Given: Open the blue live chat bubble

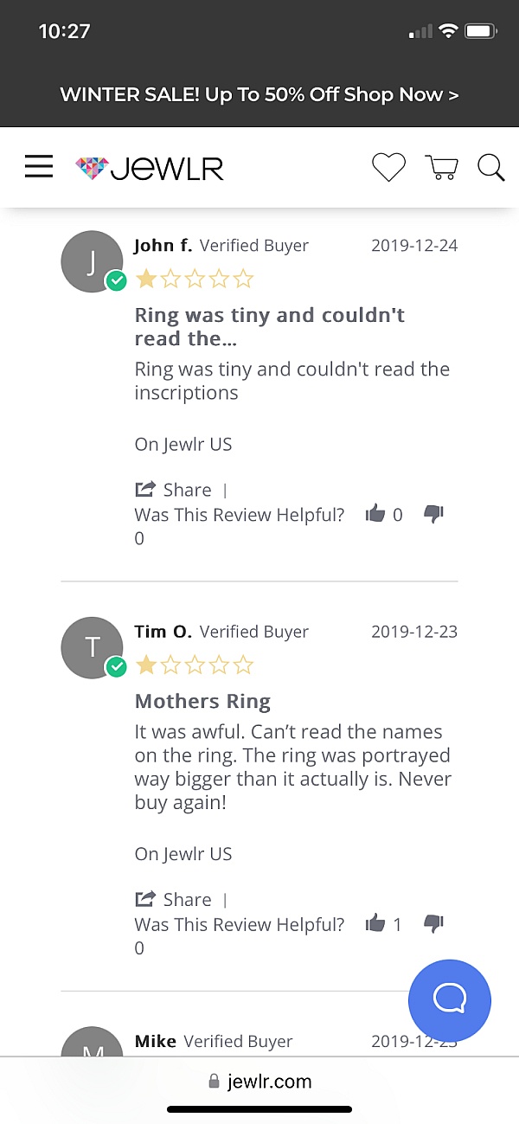Looking at the screenshot, I should tap(449, 1000).
